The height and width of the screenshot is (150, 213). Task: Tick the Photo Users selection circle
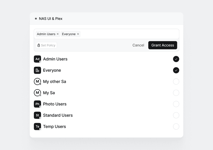tap(176, 104)
